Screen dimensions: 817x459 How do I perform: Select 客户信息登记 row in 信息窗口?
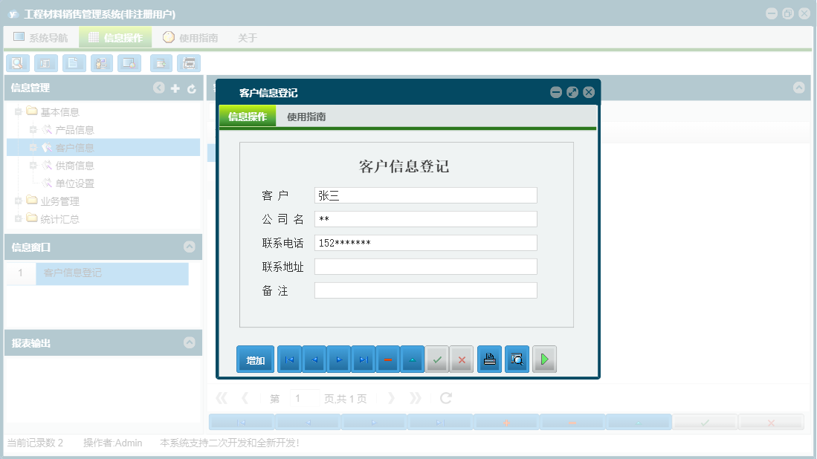pos(112,273)
